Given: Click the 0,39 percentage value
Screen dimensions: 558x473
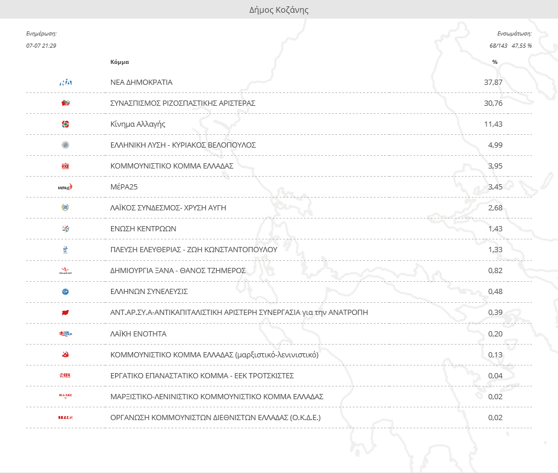Looking at the screenshot, I should tap(495, 313).
